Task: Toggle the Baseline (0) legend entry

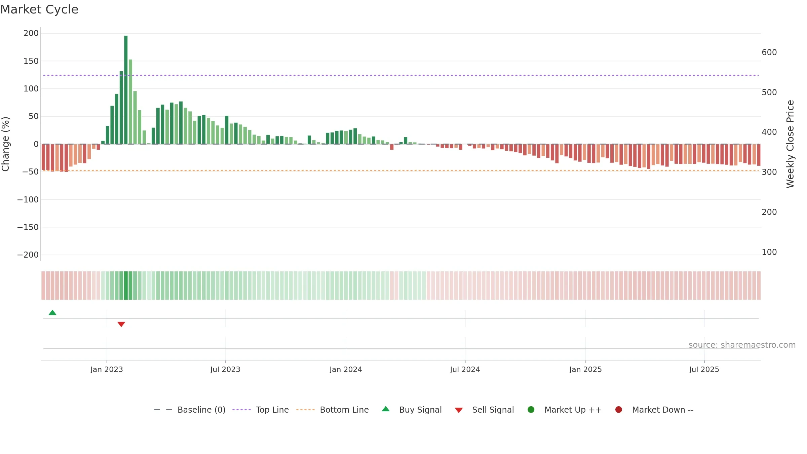Action: (190, 410)
